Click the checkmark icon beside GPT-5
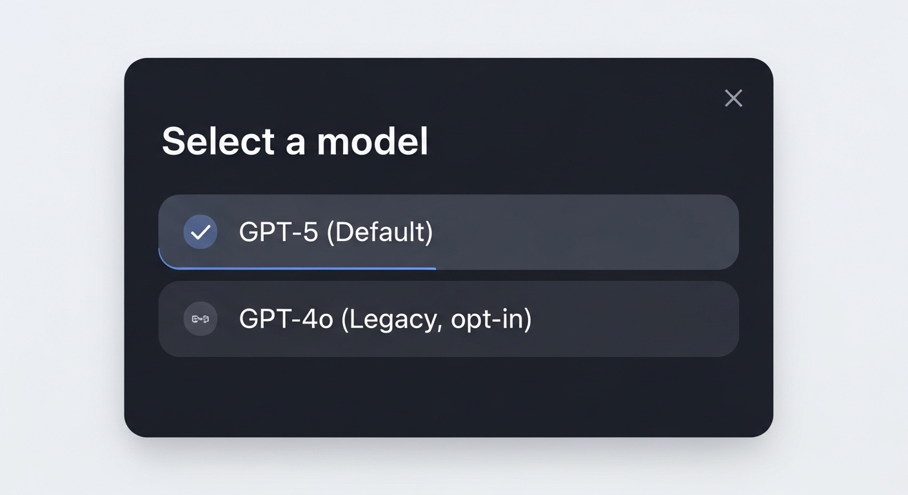This screenshot has width=908, height=495. 201,232
